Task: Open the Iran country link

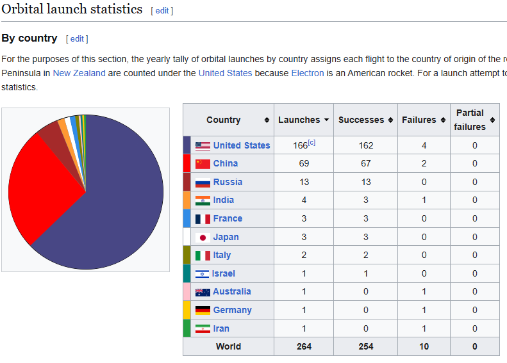Action: pyautogui.click(x=221, y=328)
